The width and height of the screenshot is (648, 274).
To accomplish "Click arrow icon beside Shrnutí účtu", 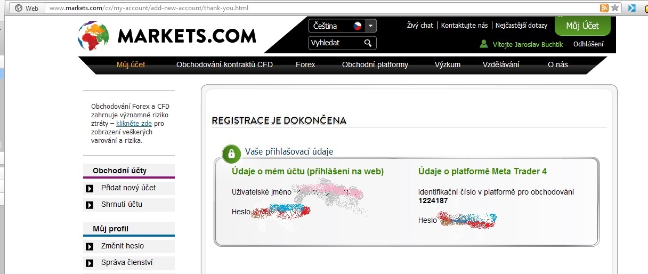I will (90, 205).
